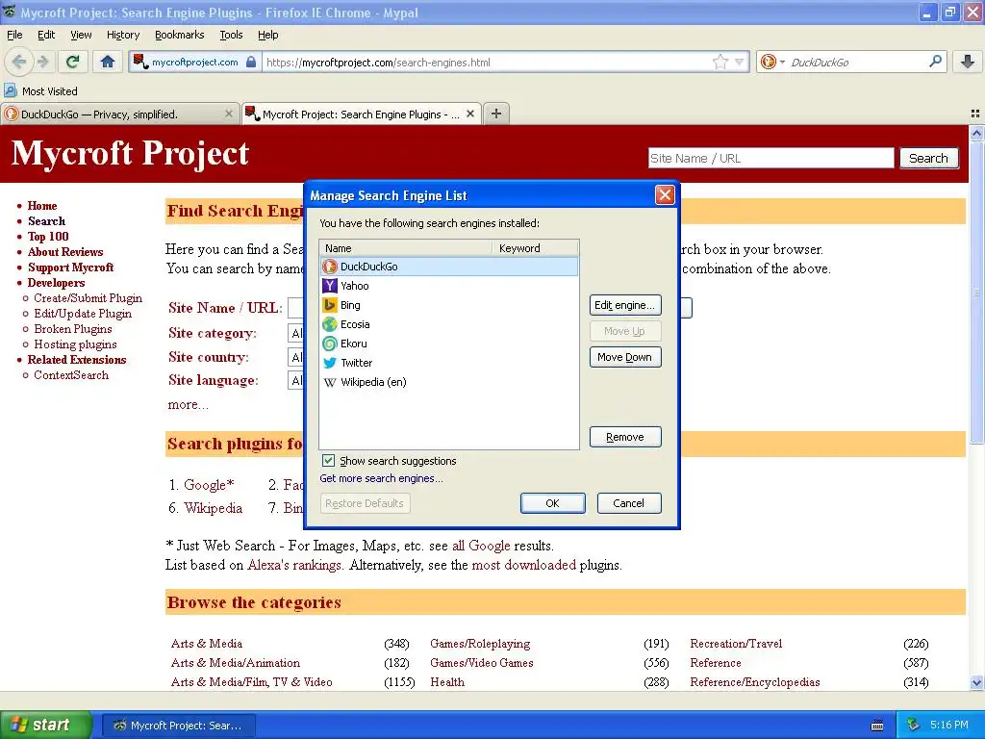The height and width of the screenshot is (739, 985).
Task: Go back using the back arrow
Action: pyautogui.click(x=19, y=62)
